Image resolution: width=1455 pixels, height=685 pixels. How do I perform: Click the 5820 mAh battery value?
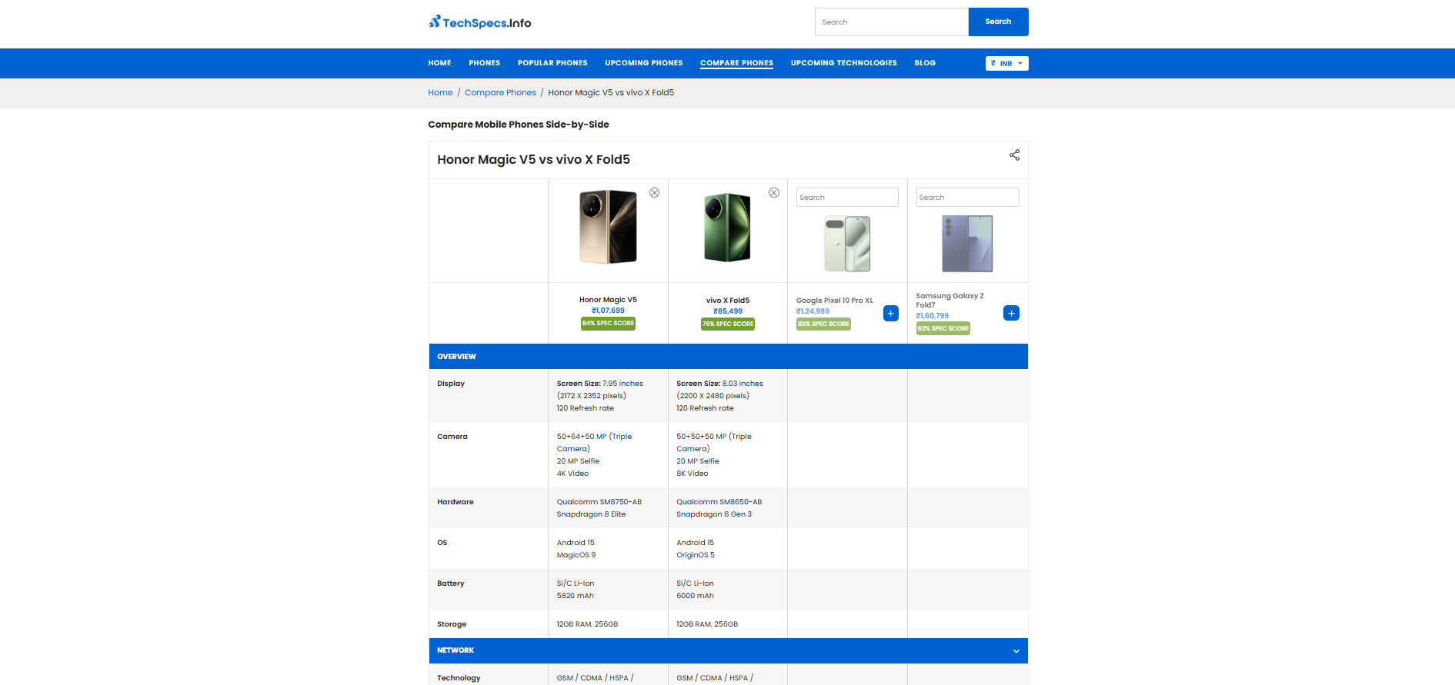tap(576, 596)
